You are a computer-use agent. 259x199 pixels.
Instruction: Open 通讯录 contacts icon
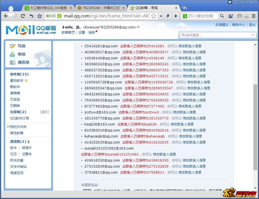[x=12, y=62]
